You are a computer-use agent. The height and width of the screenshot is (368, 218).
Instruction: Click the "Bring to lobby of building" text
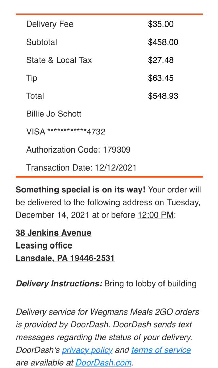(x=150, y=284)
